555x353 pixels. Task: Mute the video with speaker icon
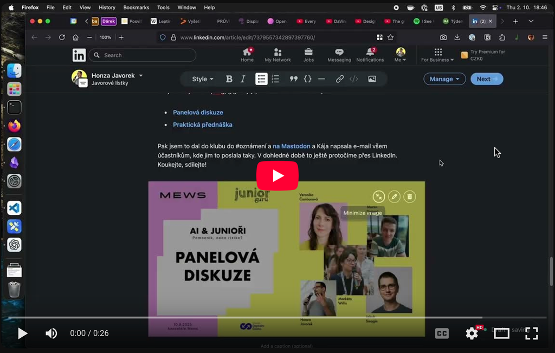pos(51,334)
